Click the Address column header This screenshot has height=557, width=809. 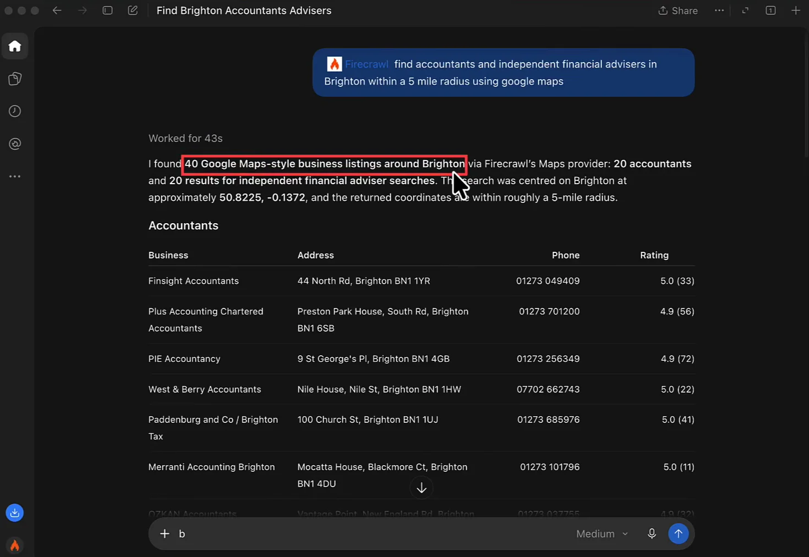315,255
